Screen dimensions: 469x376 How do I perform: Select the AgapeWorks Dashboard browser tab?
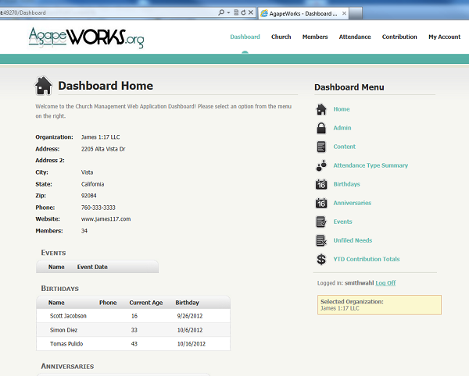(x=301, y=13)
